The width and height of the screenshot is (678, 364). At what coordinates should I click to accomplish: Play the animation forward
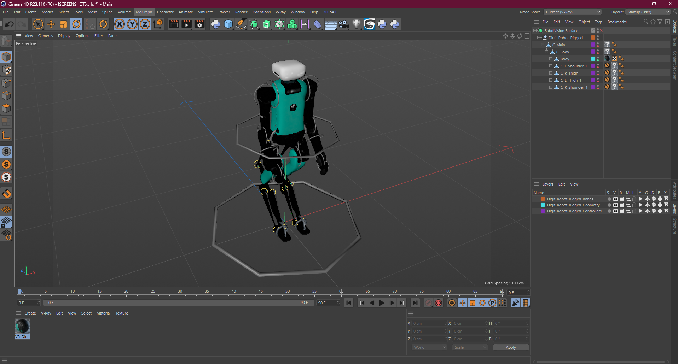[x=382, y=303]
